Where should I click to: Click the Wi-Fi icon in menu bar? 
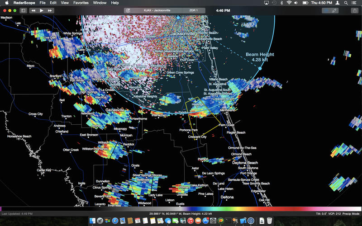tap(289, 3)
